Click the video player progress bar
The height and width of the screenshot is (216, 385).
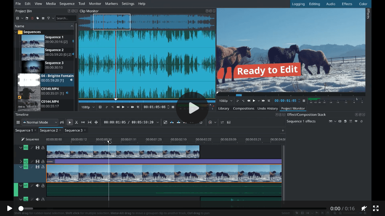(173, 208)
